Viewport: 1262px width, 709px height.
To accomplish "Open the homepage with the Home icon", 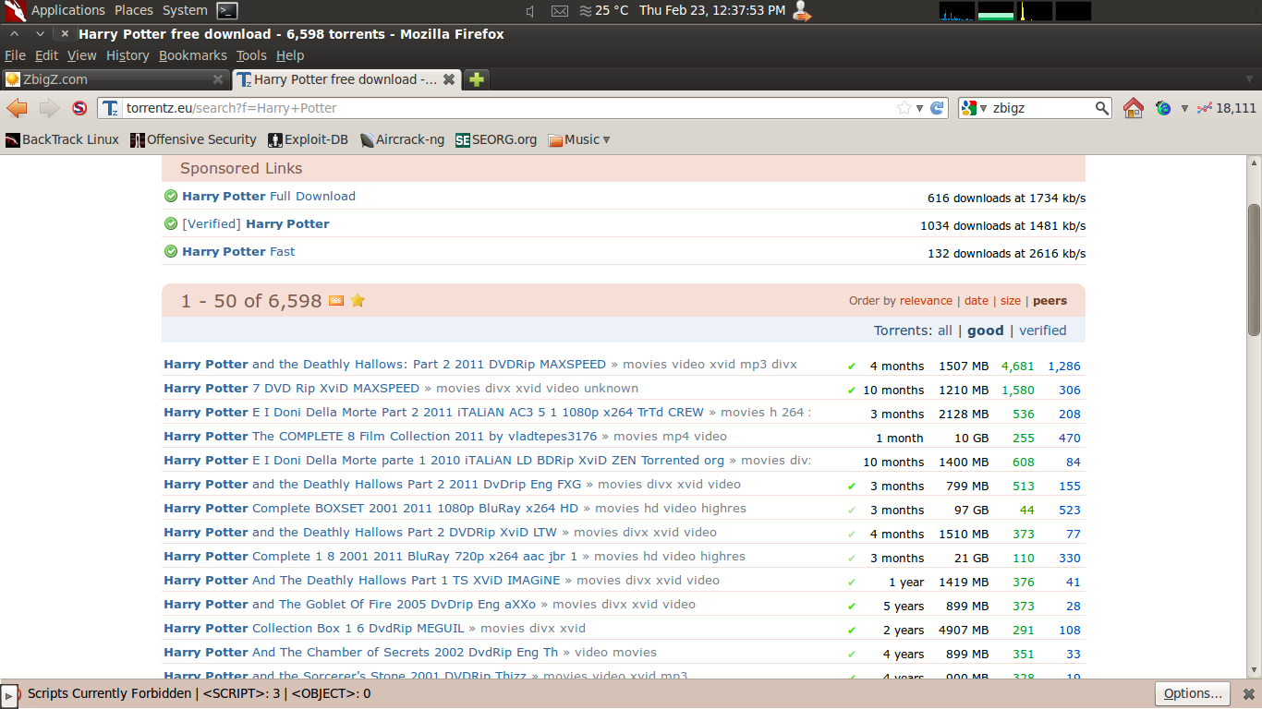I will [1134, 108].
